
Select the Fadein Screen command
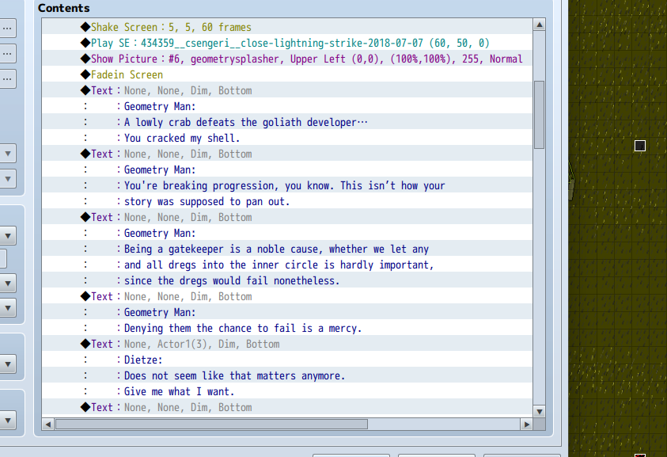[x=287, y=74]
